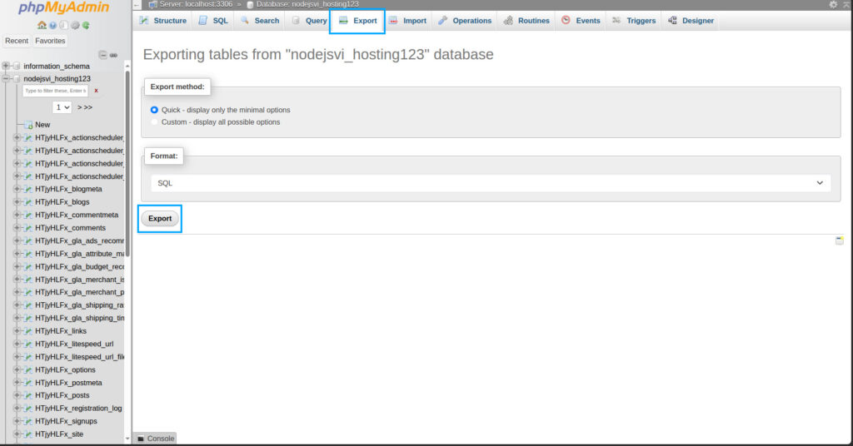Click table icon next to HTjyHLFx_options
This screenshot has height=446, width=853.
click(x=28, y=370)
